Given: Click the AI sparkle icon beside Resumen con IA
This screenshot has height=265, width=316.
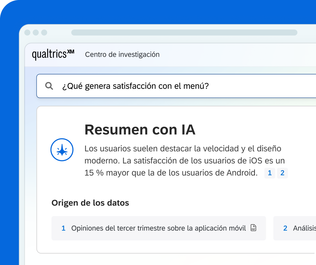Looking at the screenshot, I should pos(62,150).
